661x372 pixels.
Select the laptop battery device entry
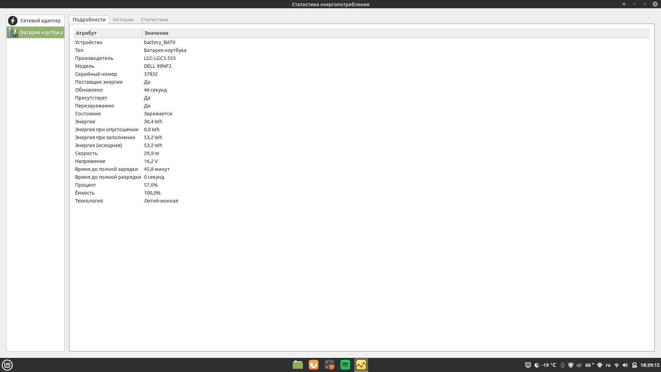coord(35,32)
